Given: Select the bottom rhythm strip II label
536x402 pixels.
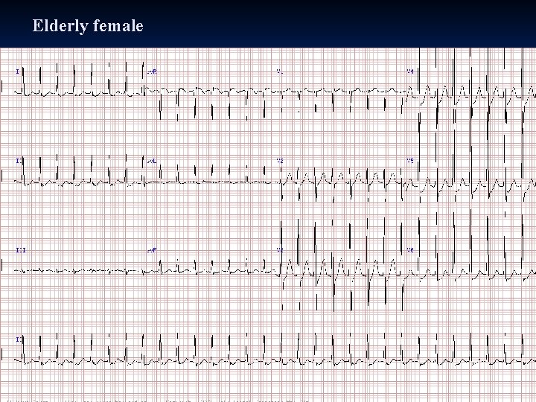Looking at the screenshot, I should pos(19,339).
